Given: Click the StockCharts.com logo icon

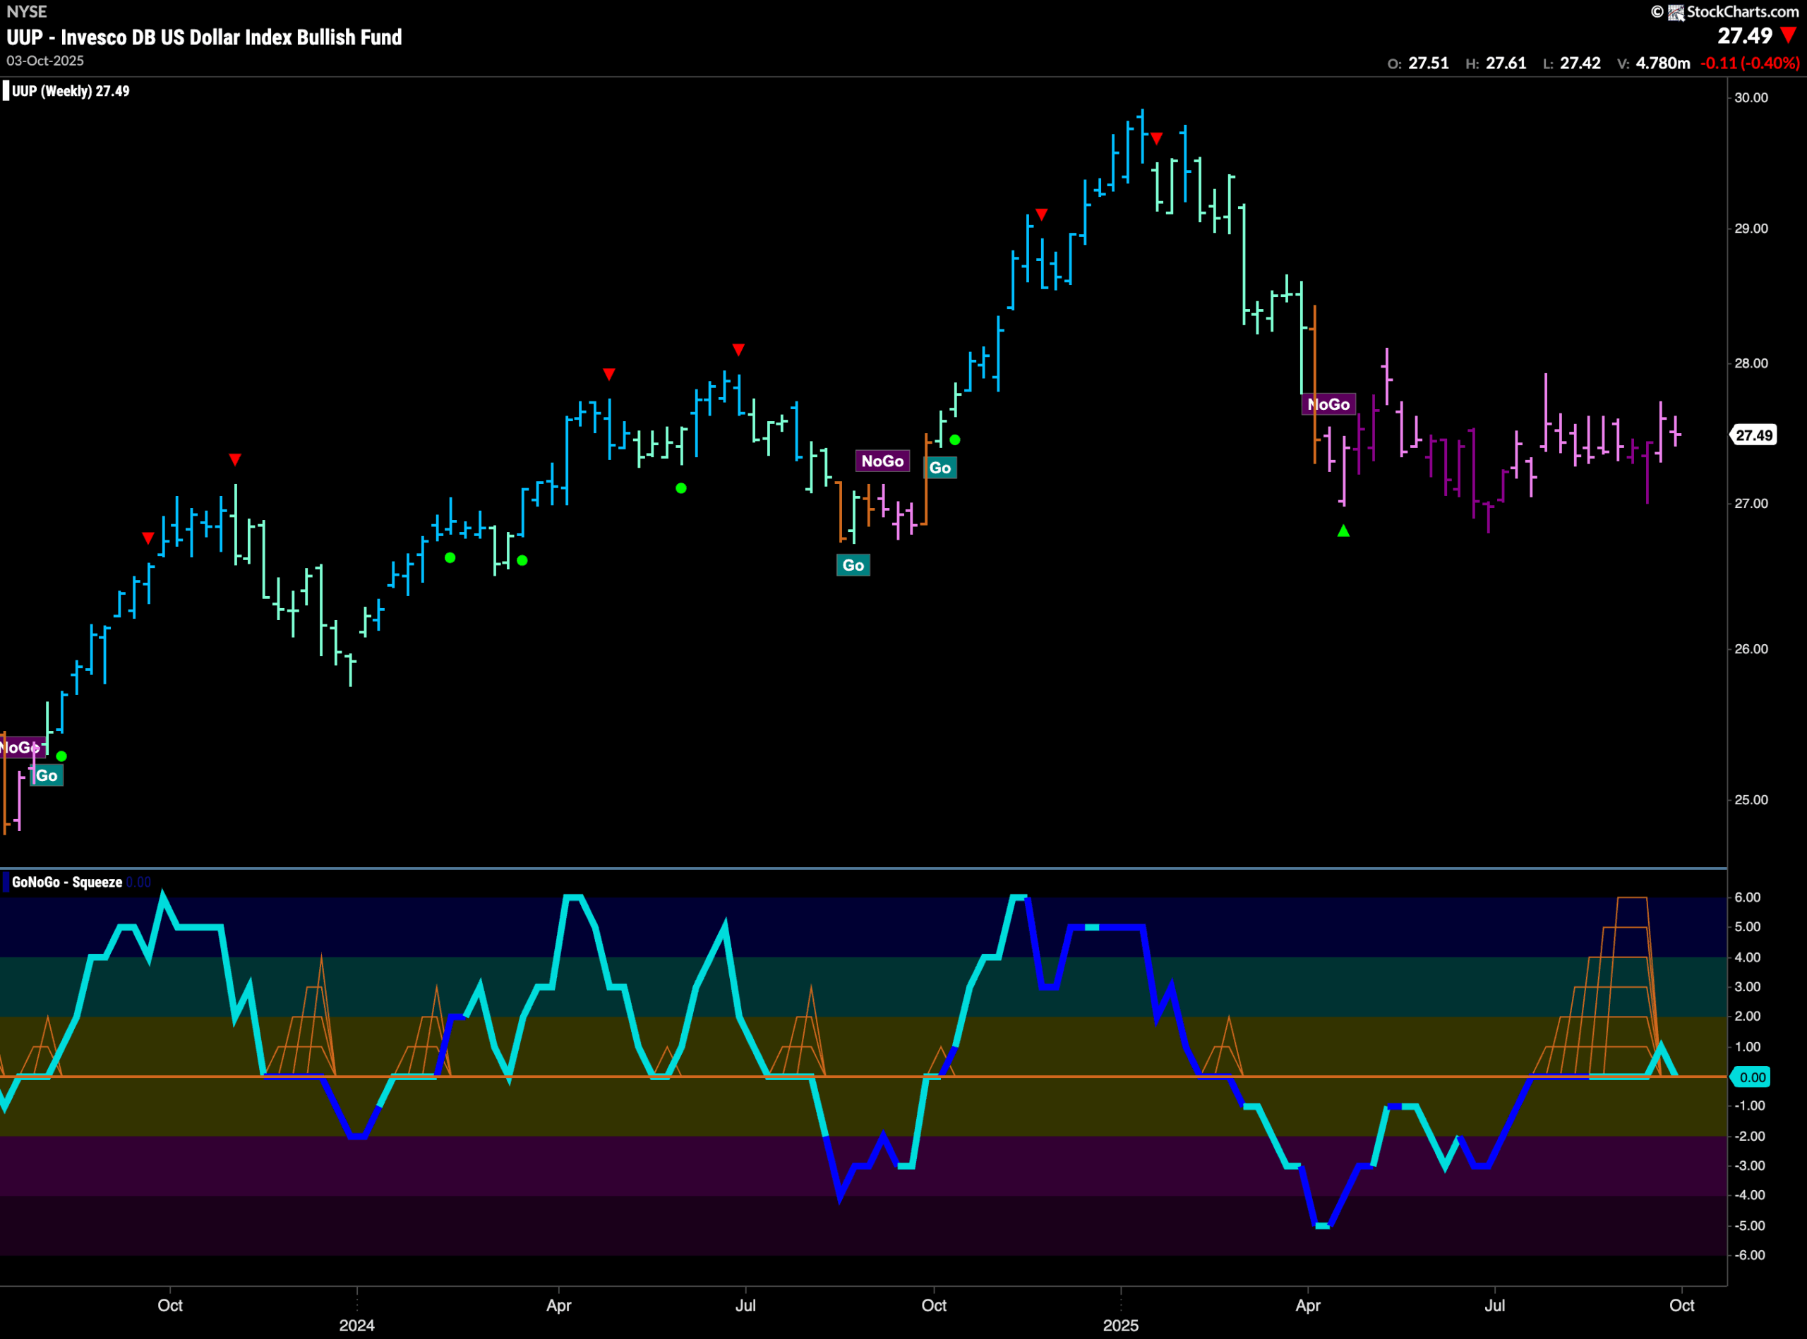Looking at the screenshot, I should pos(1676,12).
